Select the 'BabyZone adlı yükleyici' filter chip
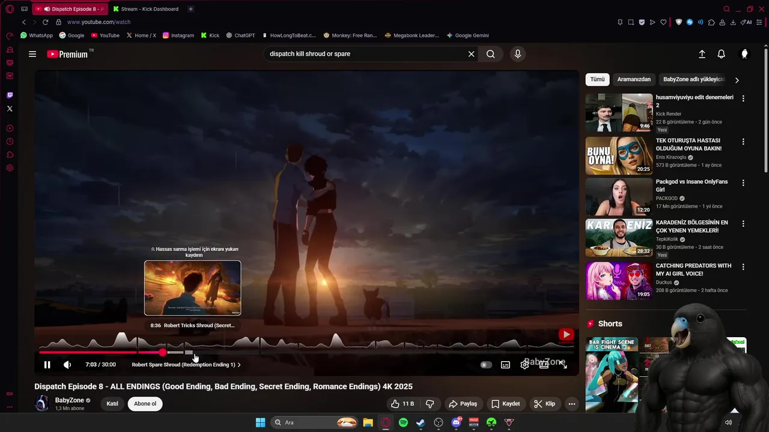The width and height of the screenshot is (769, 432). (694, 79)
